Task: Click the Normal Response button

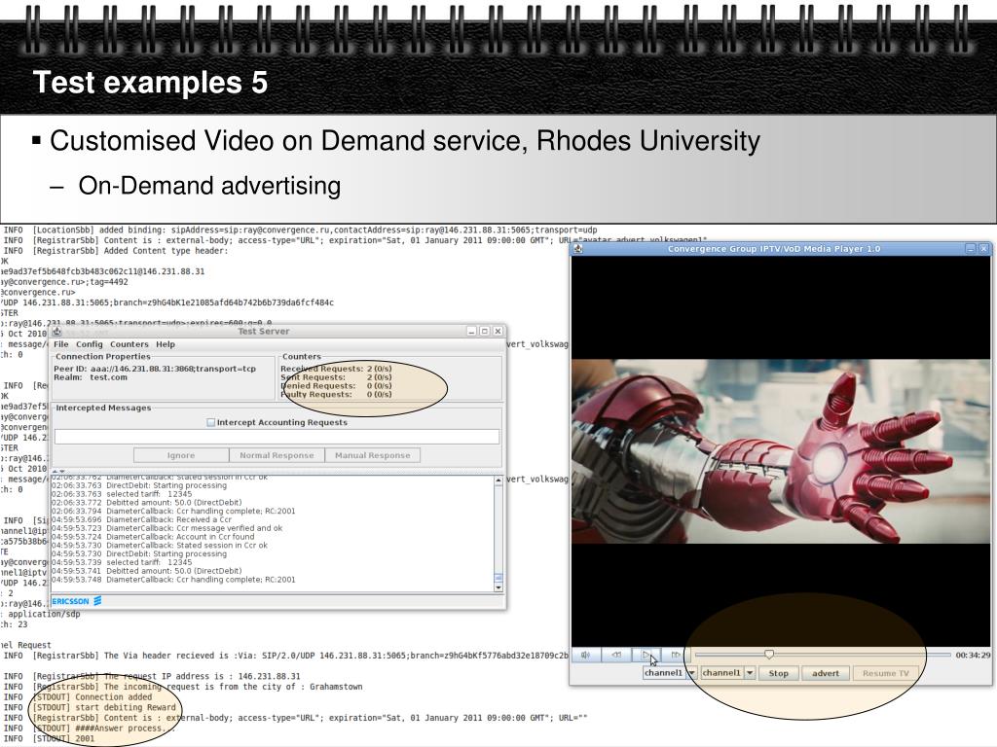Action: click(x=277, y=455)
